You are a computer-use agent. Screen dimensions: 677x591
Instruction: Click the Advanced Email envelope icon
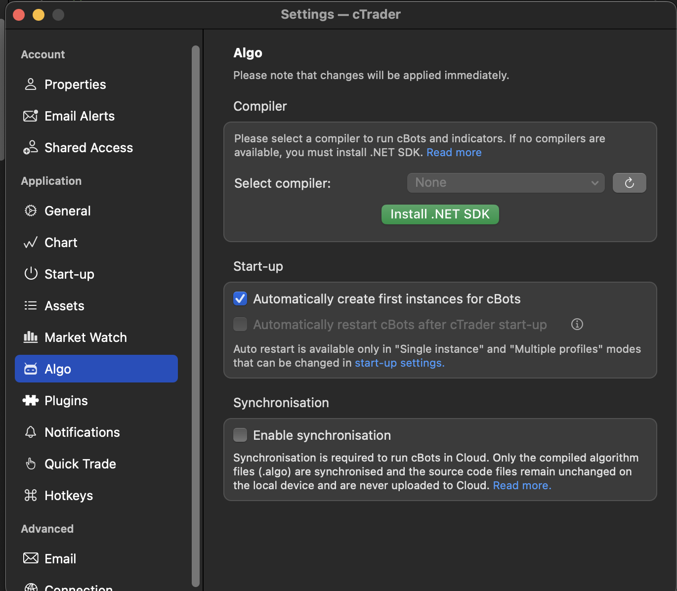(31, 558)
